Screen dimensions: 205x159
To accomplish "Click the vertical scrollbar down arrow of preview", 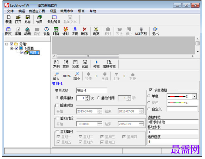I will tap(197, 52).
